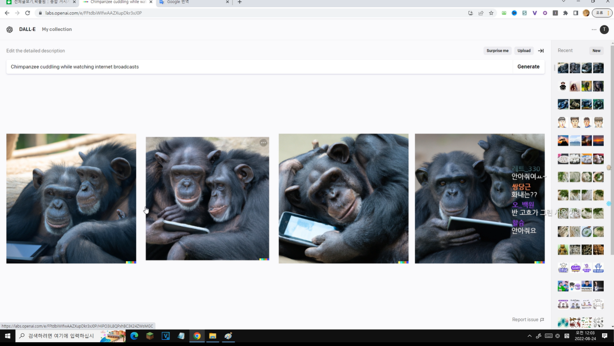Click the user profile avatar 'T'
Viewport: 614px width, 346px height.
point(604,30)
